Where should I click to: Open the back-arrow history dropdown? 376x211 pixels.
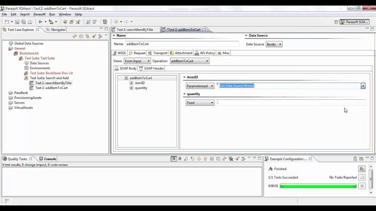point(121,22)
